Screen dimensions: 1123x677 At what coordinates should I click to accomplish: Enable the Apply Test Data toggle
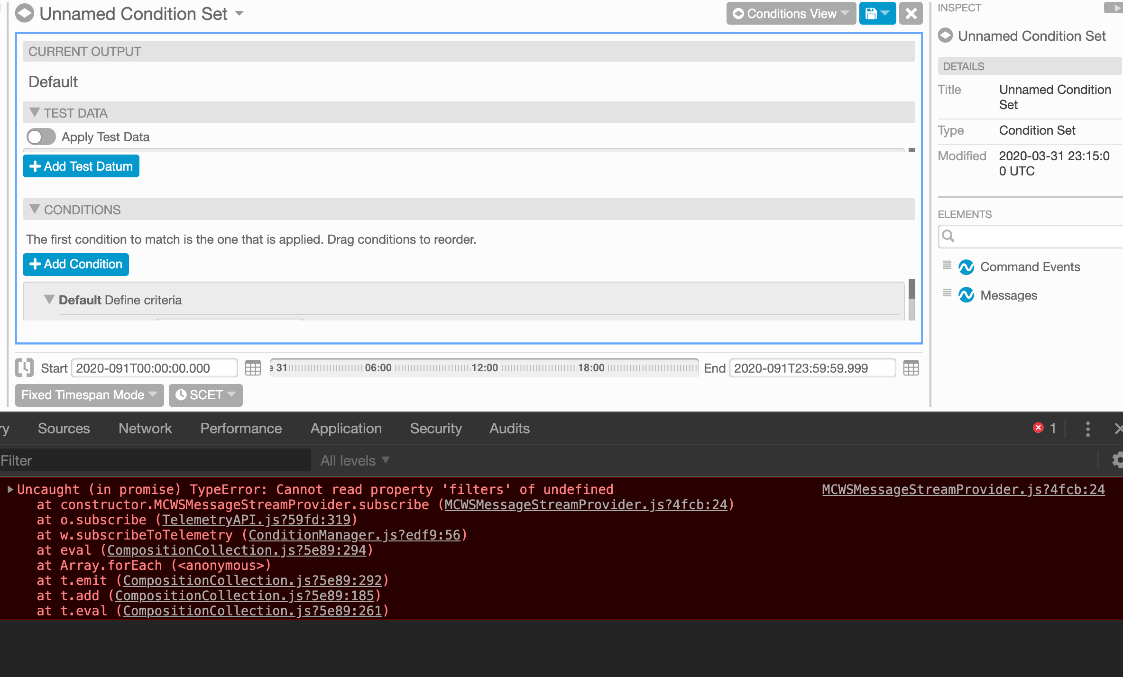click(40, 137)
